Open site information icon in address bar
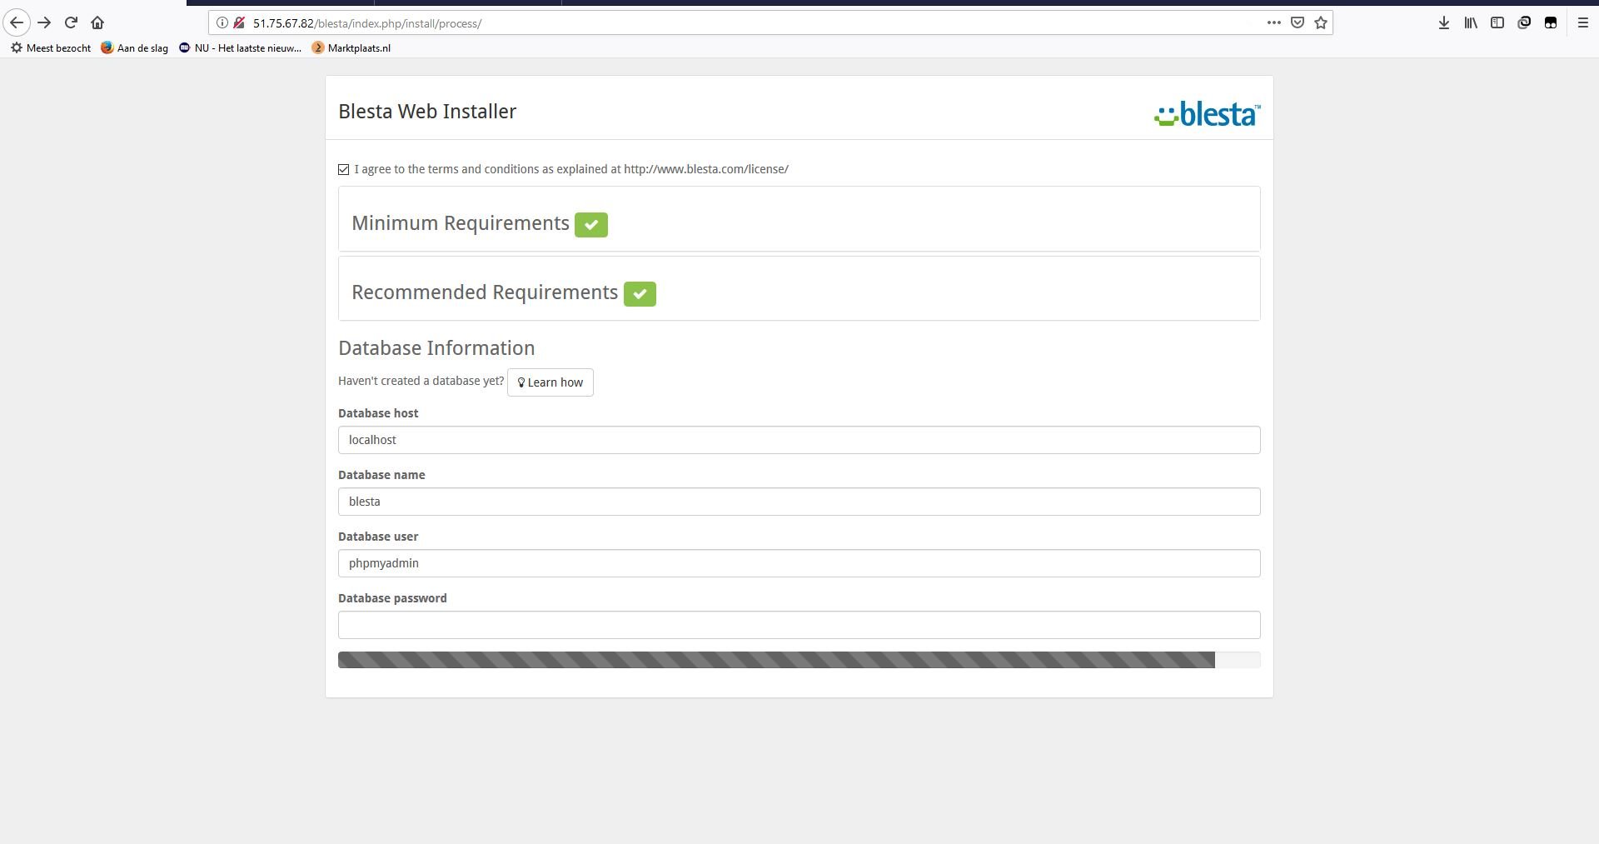 click(x=222, y=22)
